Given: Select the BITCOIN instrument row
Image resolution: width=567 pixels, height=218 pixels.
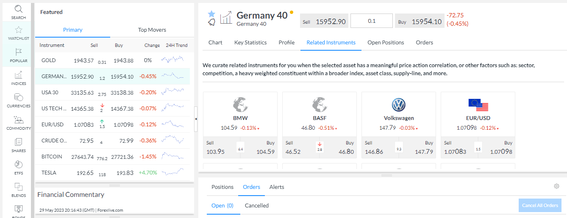Looking at the screenshot, I should point(113,157).
